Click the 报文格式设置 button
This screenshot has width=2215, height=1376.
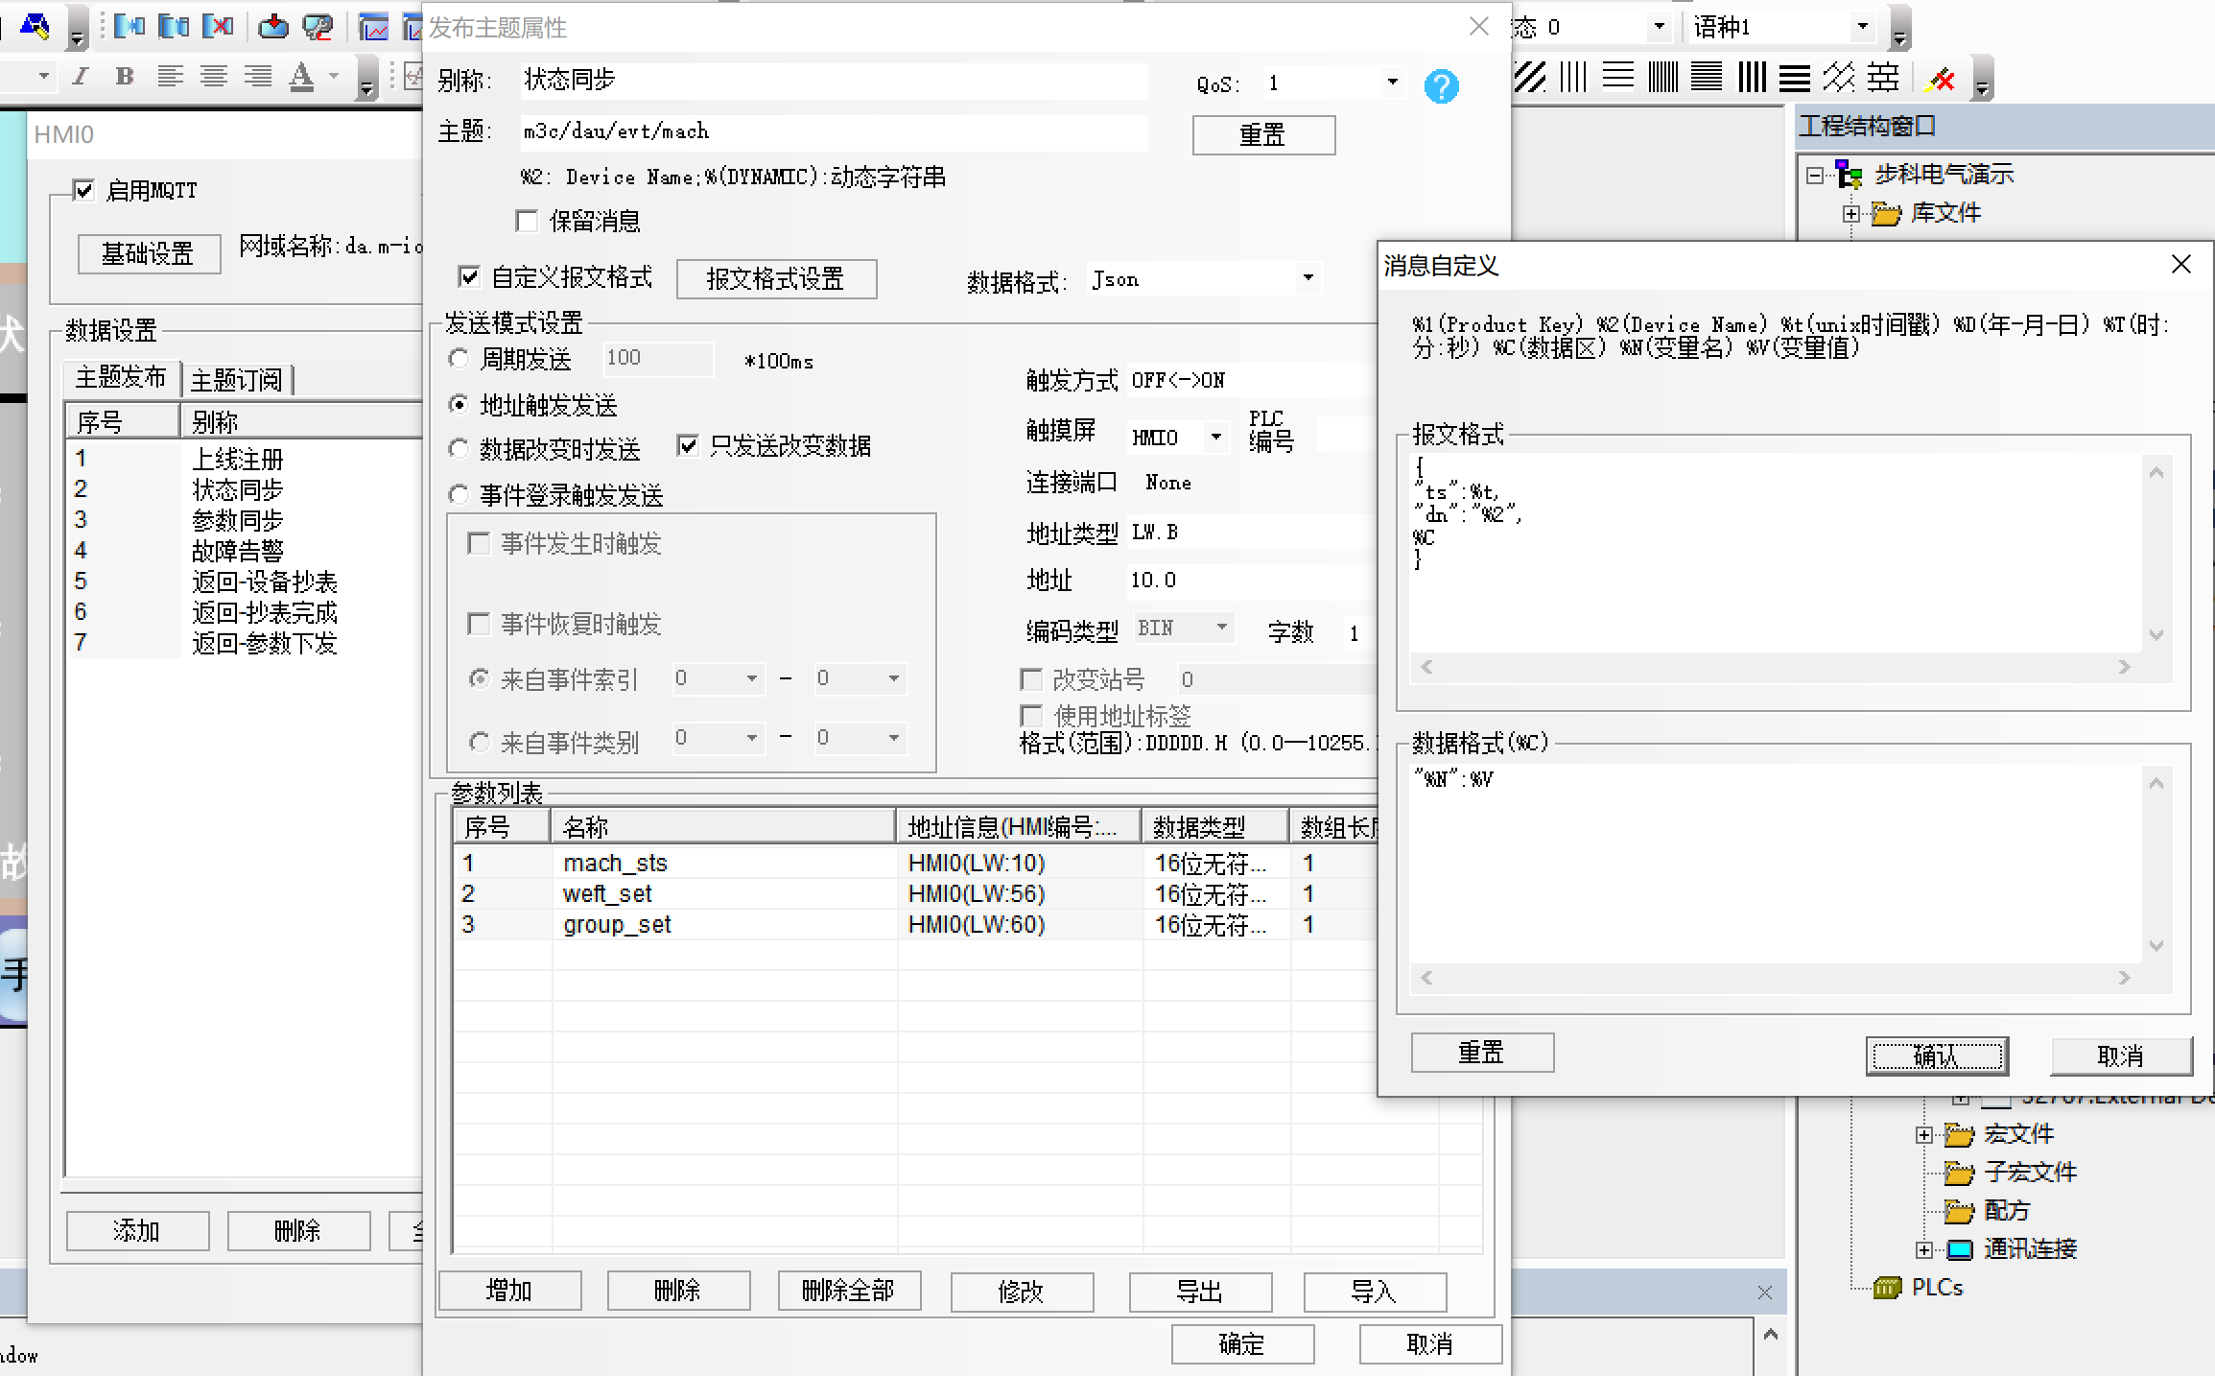[776, 279]
